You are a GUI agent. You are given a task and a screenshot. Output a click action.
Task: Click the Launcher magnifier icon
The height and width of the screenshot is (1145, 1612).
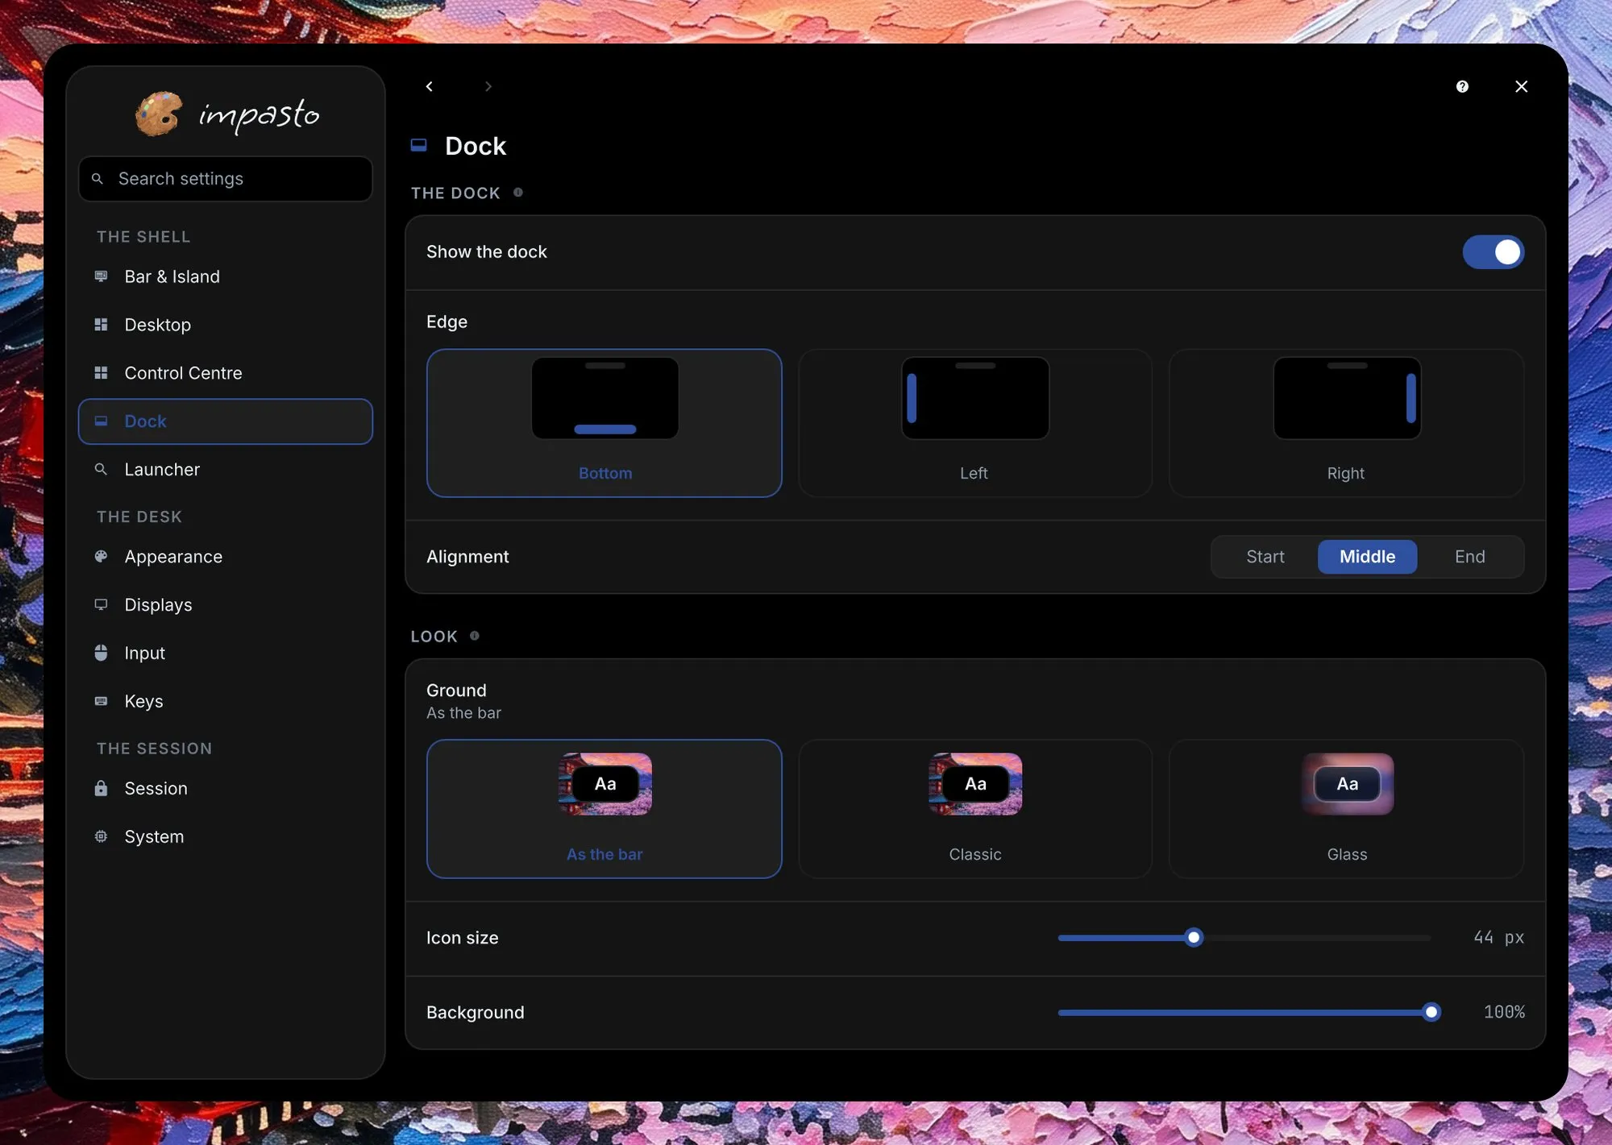(x=101, y=469)
